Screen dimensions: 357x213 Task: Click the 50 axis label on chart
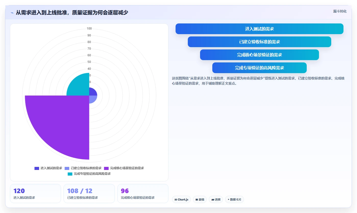pos(89,62)
